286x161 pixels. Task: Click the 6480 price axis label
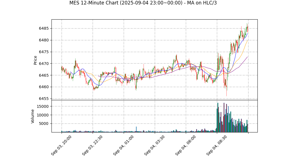44,40
